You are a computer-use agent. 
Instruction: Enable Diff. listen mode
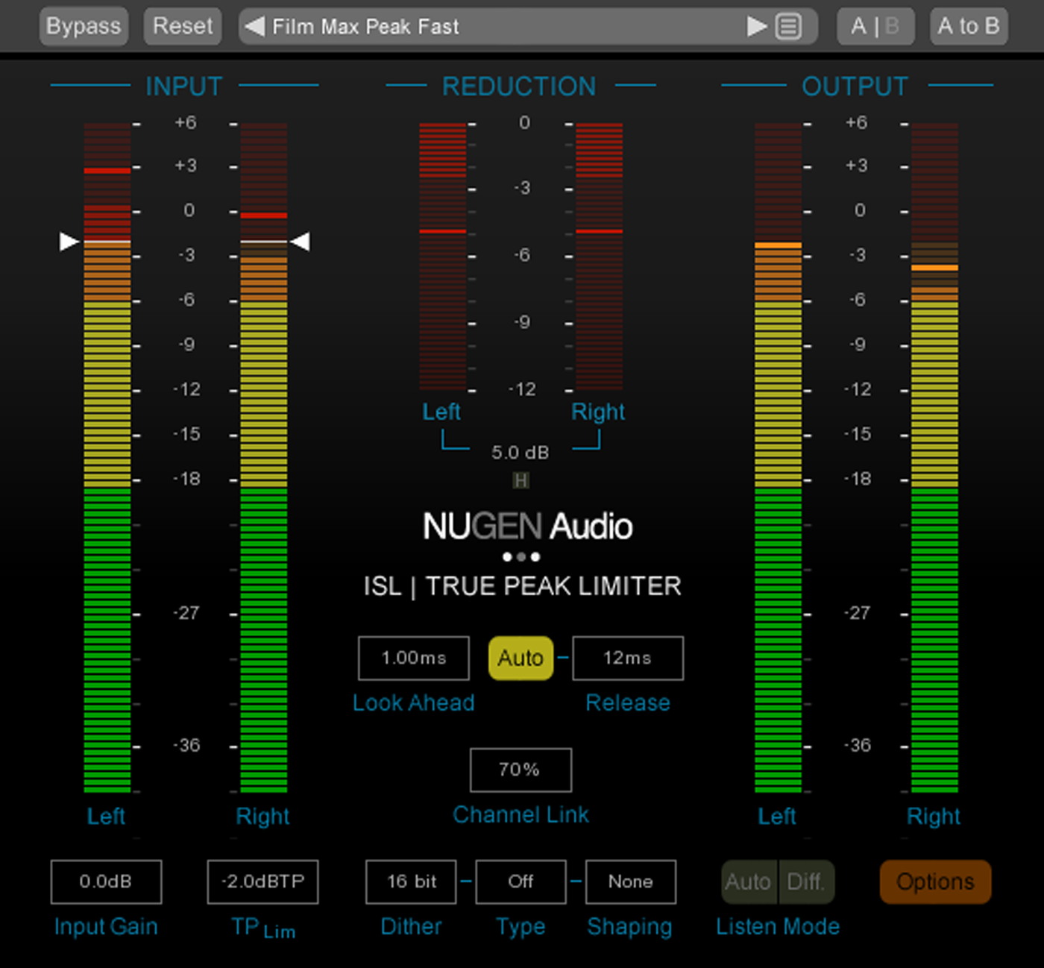pos(807,881)
